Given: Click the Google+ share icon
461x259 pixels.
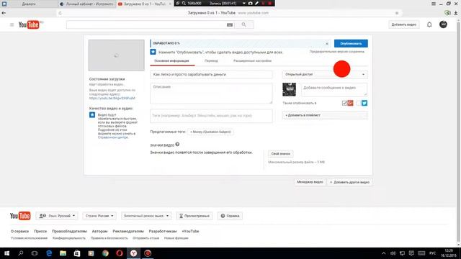Looking at the screenshot, I should pos(350,103).
